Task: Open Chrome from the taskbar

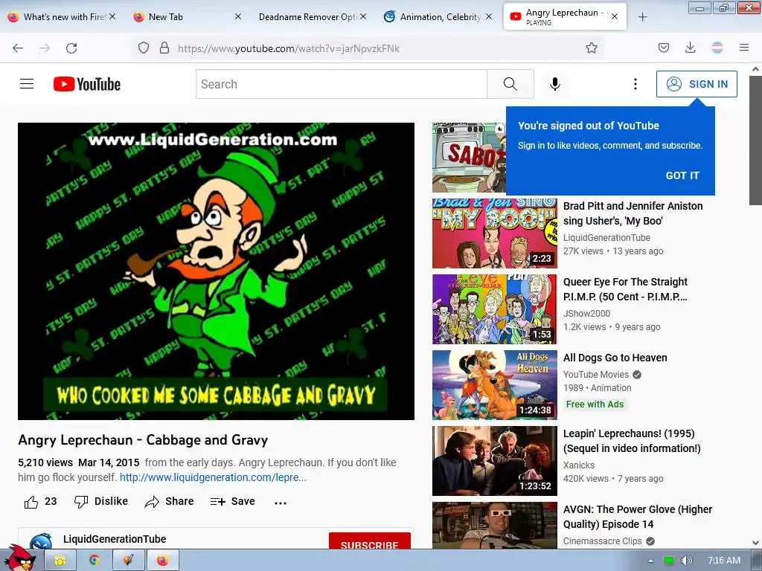Action: pyautogui.click(x=95, y=561)
